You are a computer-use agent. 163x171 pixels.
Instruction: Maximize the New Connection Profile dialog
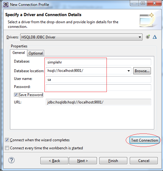click(143, 3)
